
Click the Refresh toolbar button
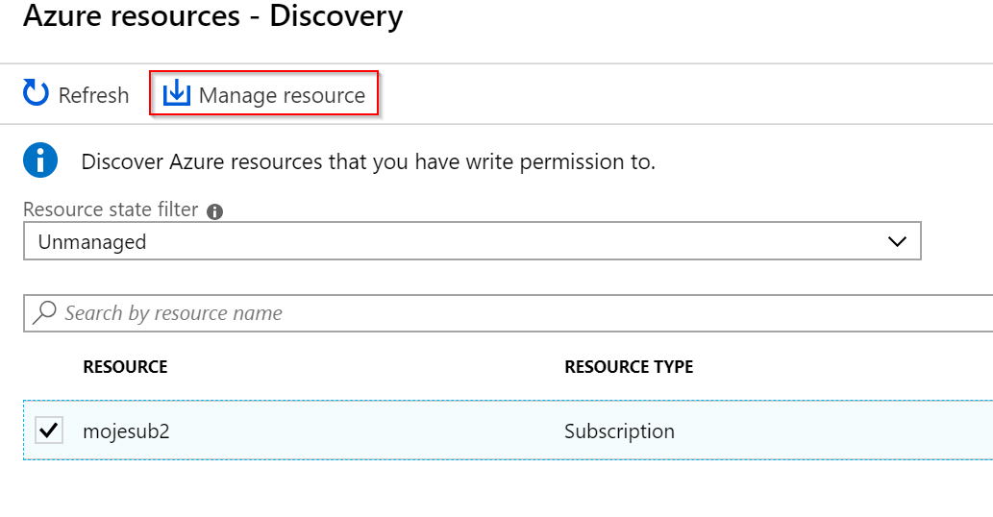point(76,93)
